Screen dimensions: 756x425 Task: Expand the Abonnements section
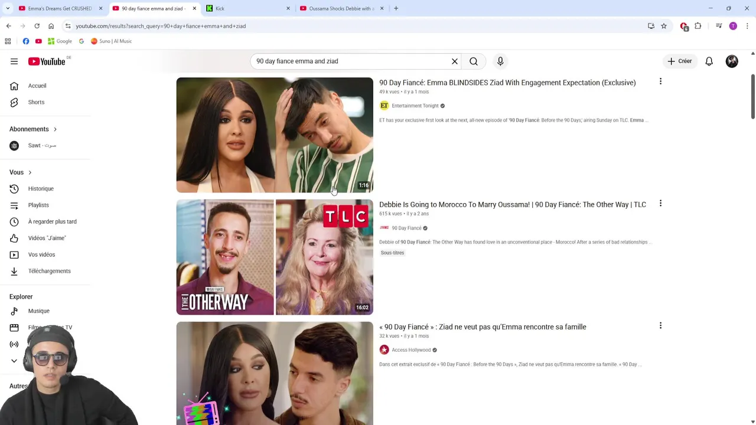[x=34, y=129]
